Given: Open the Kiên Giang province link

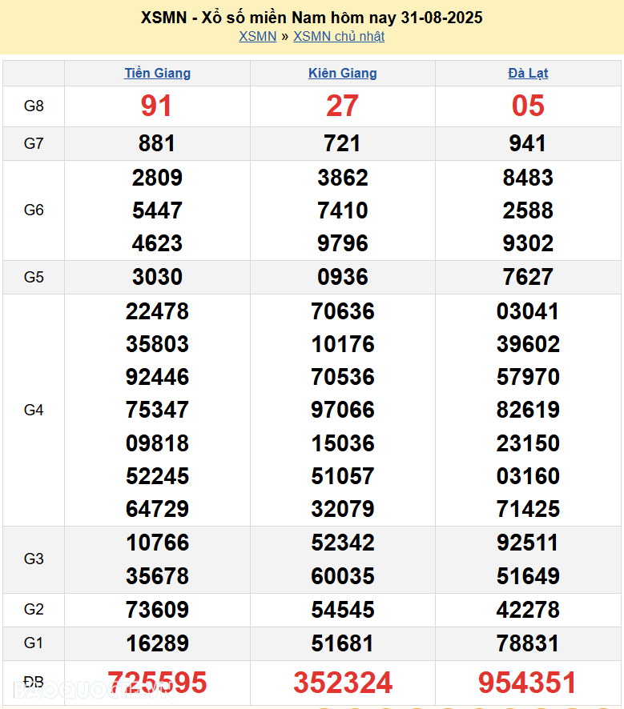Looking at the screenshot, I should tap(342, 73).
